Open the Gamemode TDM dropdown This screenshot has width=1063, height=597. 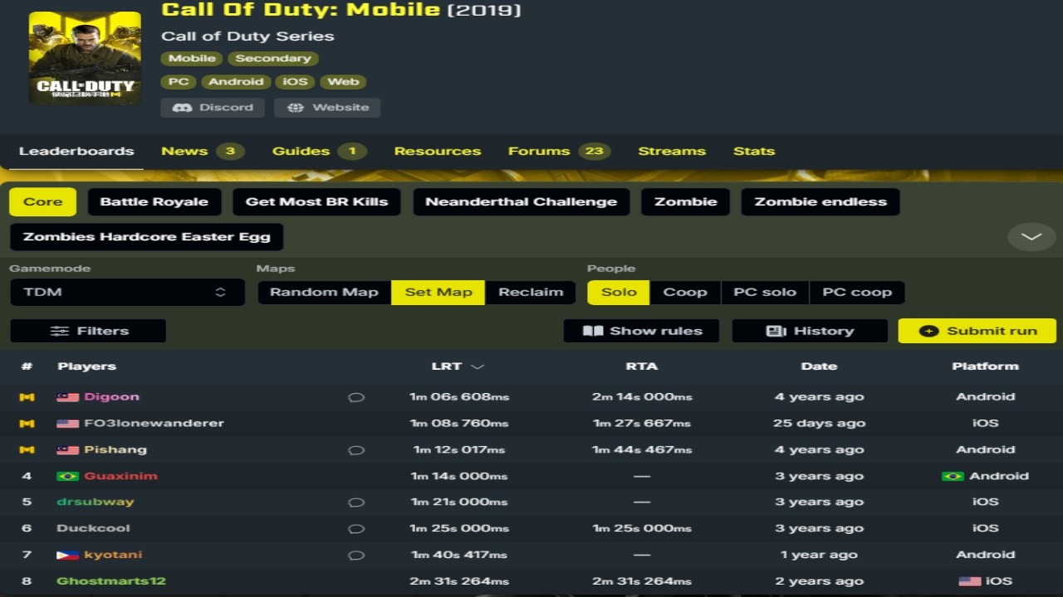(x=127, y=292)
